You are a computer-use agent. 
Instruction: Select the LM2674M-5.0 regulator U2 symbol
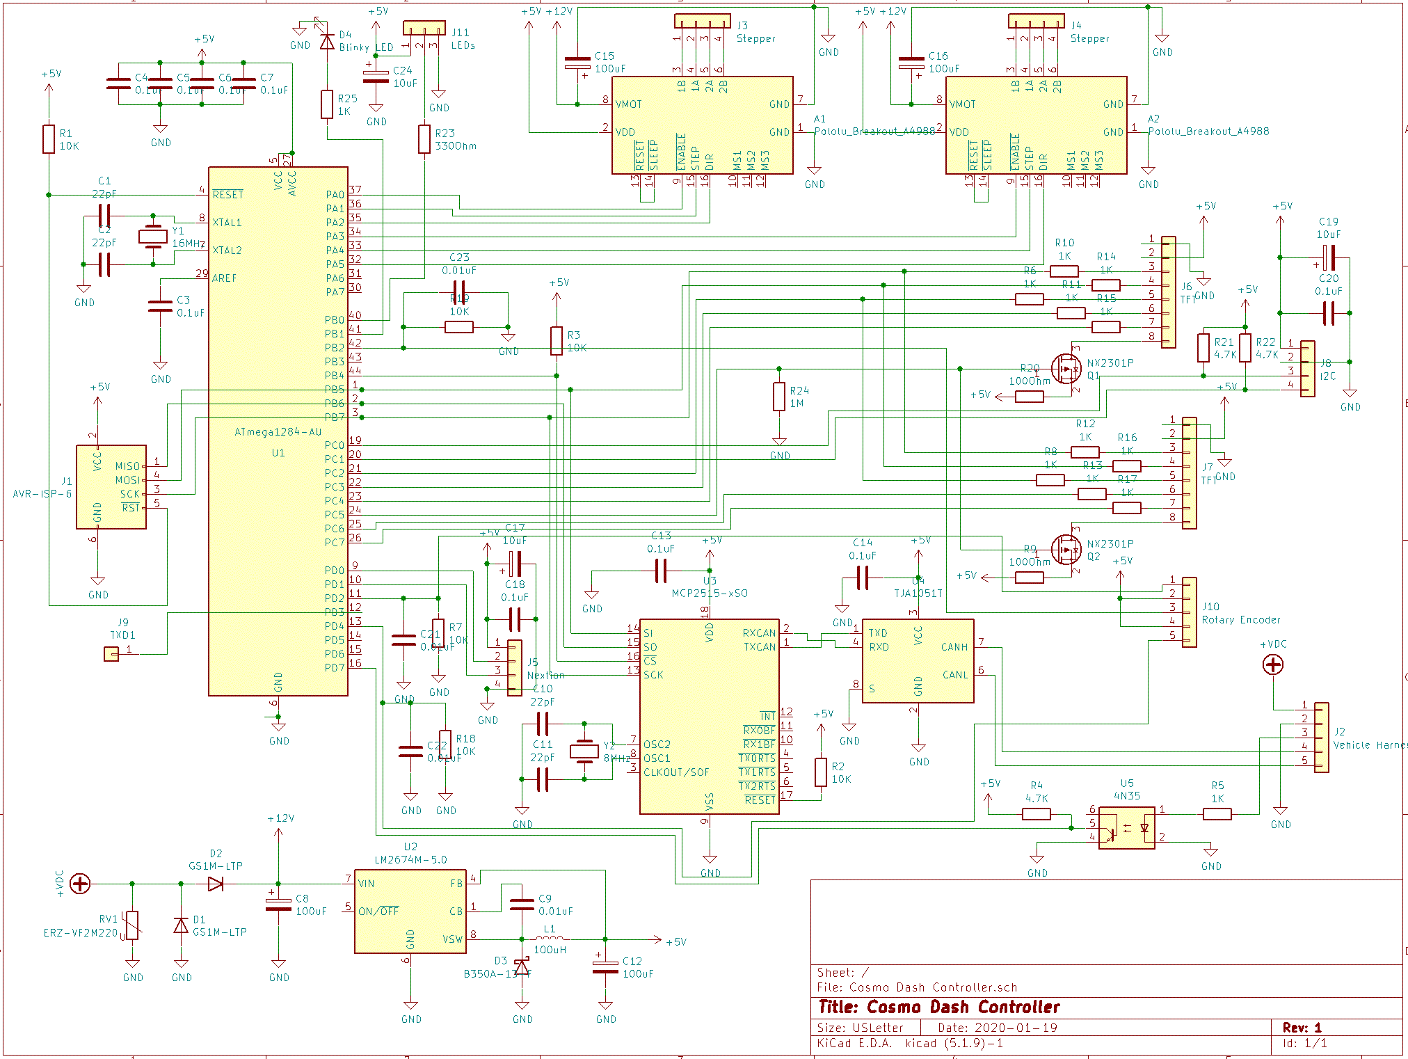coord(410,911)
